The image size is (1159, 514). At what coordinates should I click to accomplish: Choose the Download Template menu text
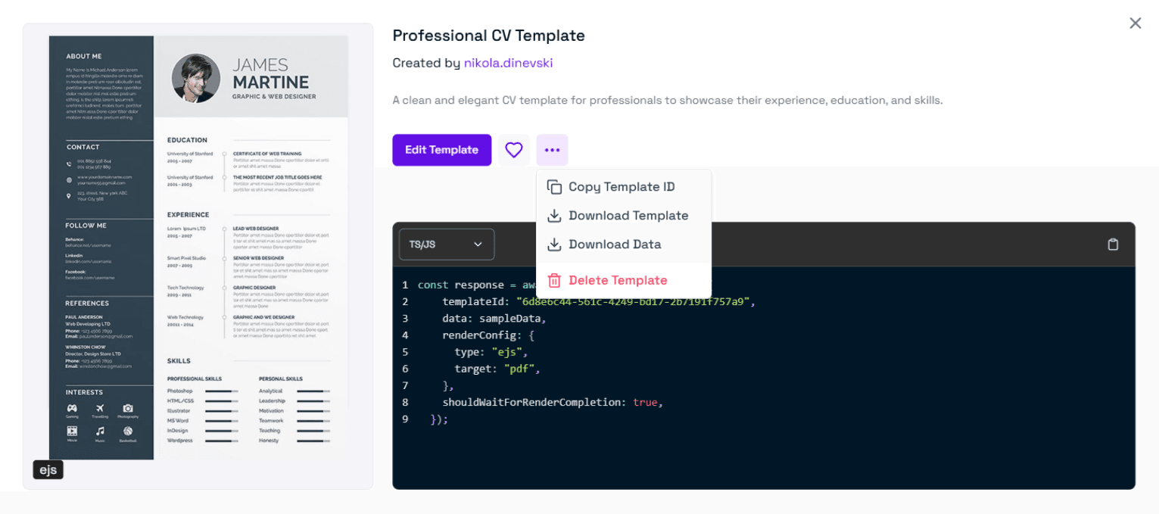tap(628, 216)
